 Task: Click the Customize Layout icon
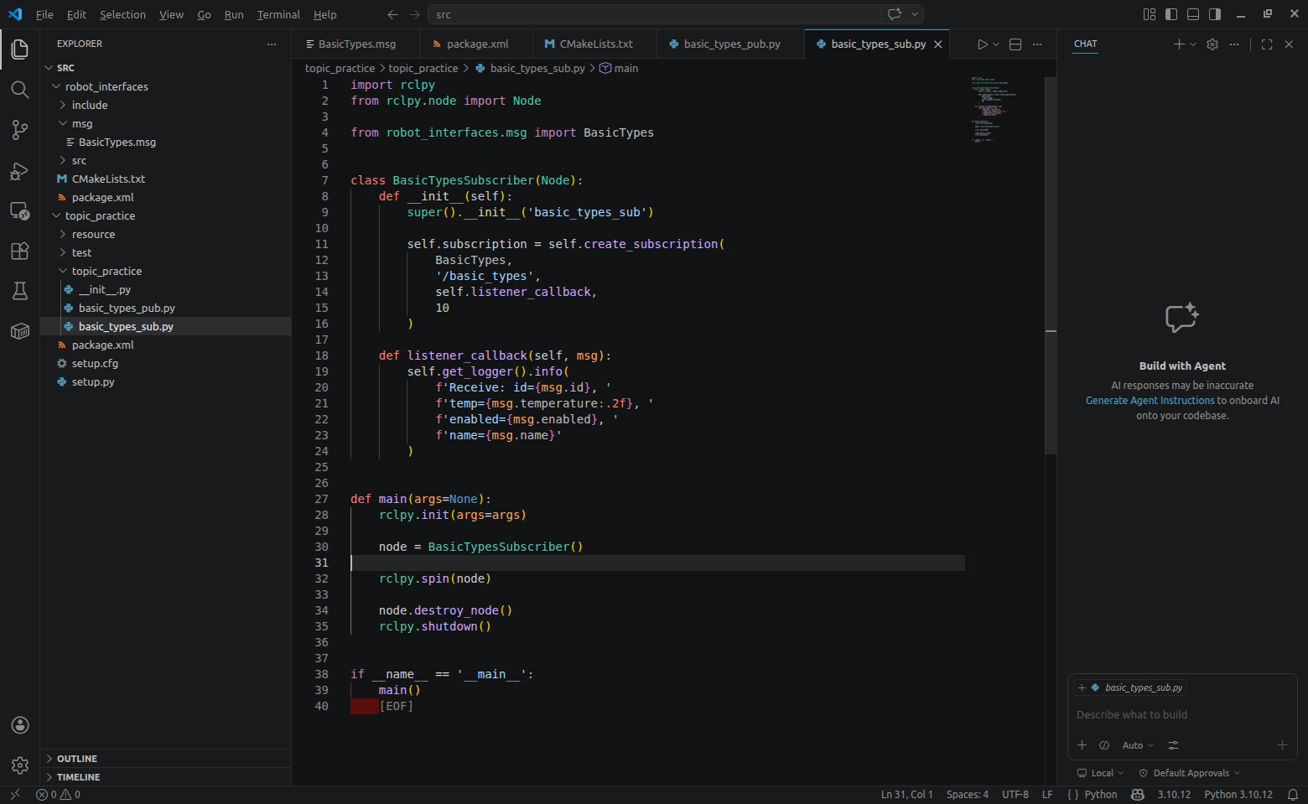(x=1150, y=14)
